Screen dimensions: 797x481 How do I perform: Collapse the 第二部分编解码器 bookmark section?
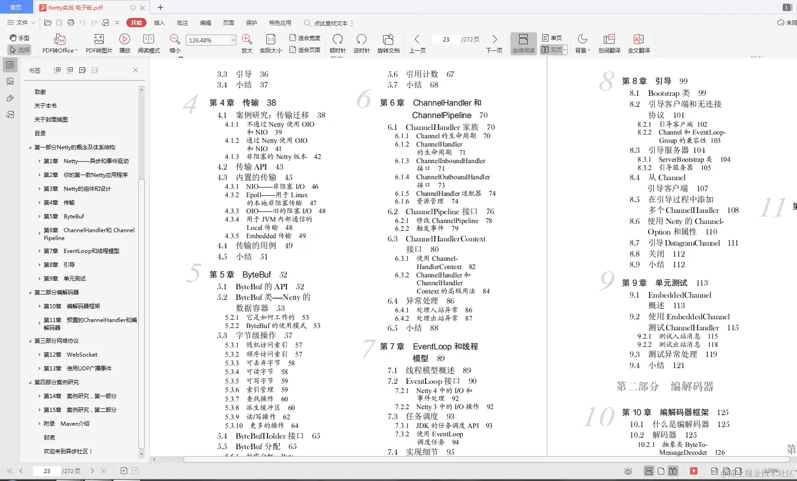click(30, 293)
